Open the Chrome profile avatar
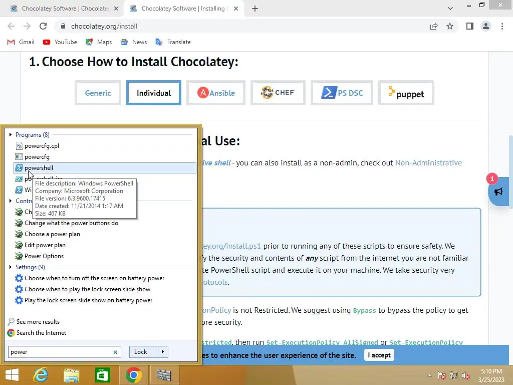This screenshot has height=385, width=513. coord(486,26)
